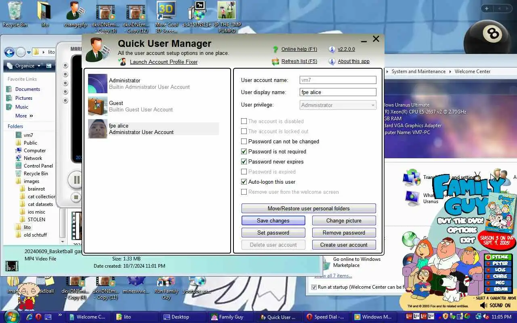
Task: Click the User display name field
Action: pos(338,92)
